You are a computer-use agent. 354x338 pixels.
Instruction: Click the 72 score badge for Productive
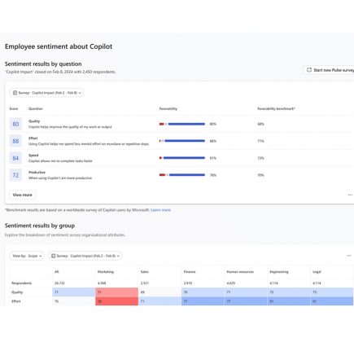pos(15,175)
